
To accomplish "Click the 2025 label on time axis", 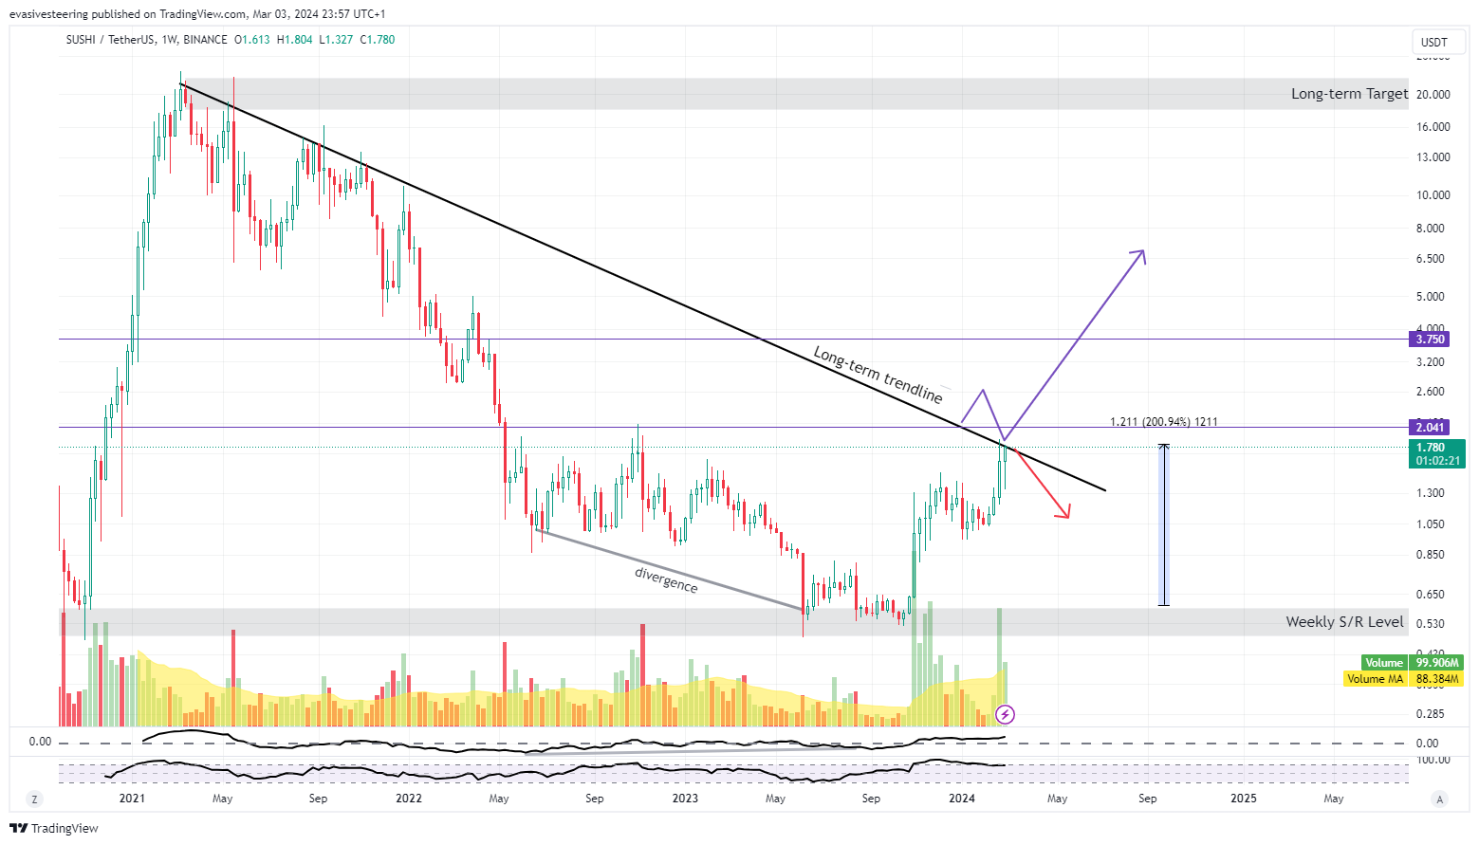I will [x=1243, y=799].
